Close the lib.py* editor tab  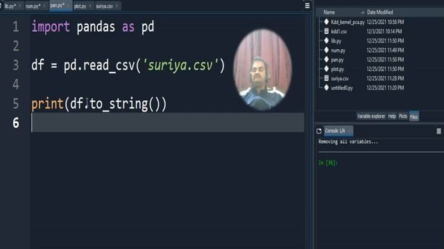pyautogui.click(x=20, y=6)
